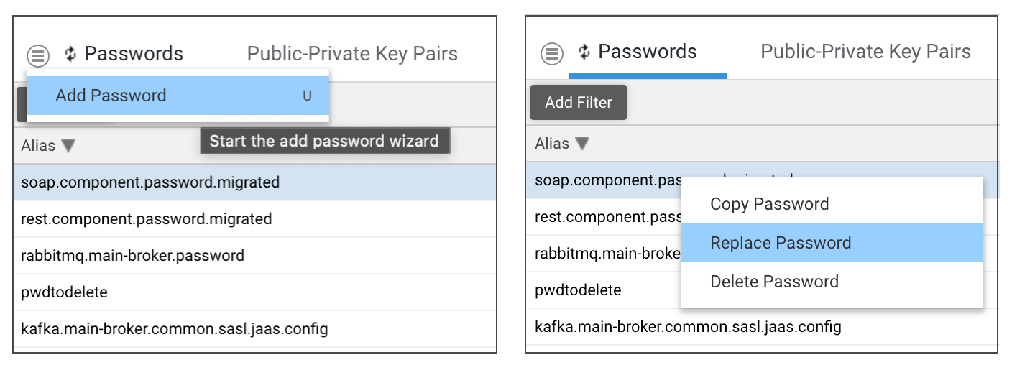Toggle Alias sort arrow in right panel

tap(582, 144)
